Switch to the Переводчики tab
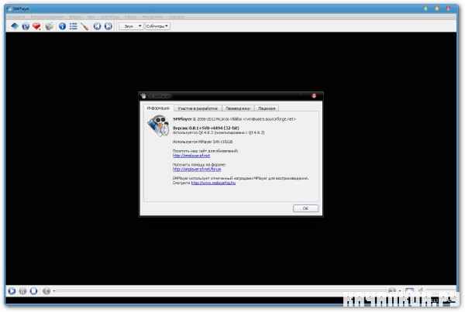The image size is (465, 312). [238, 108]
